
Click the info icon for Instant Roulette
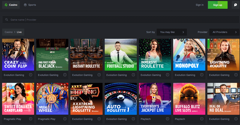coord(99,75)
